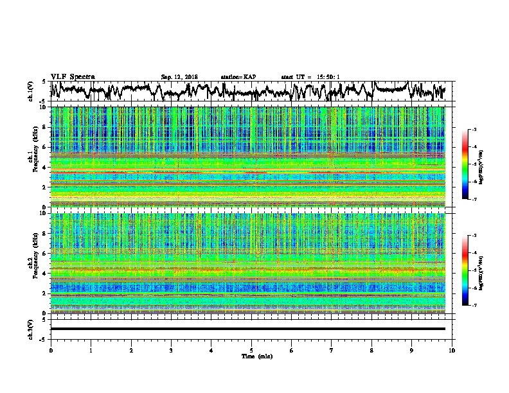Click time axis tick label "5"
This screenshot has height=393, width=509.
251,350
